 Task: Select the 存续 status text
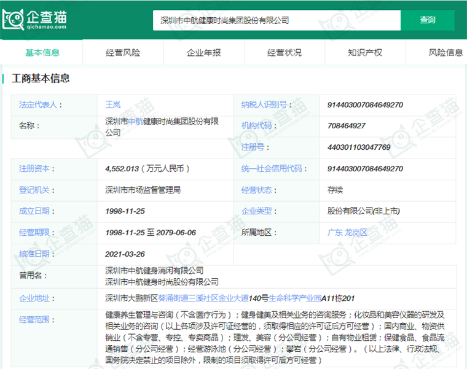pos(335,190)
